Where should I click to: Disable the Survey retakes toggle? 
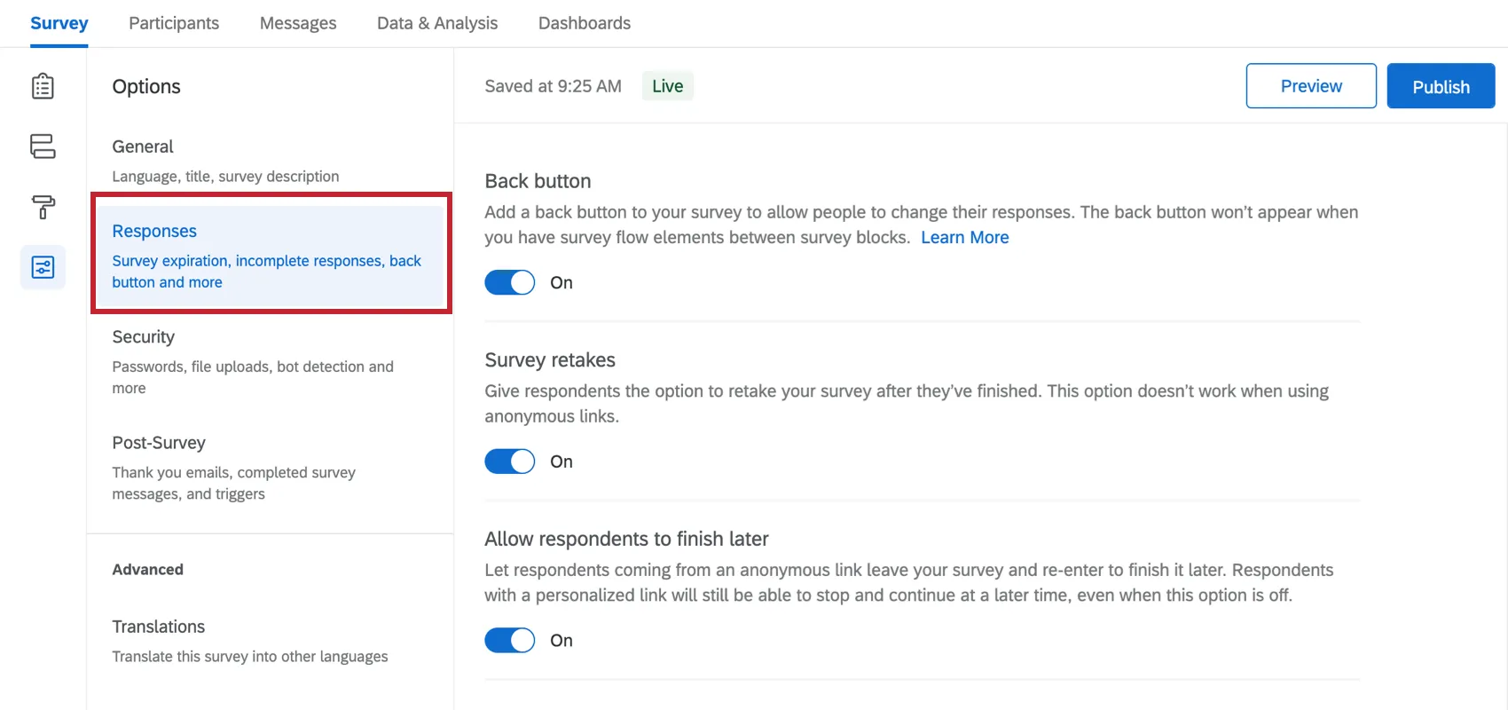(509, 461)
